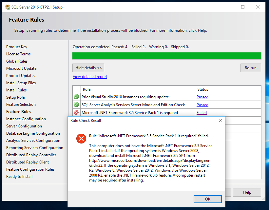Open the Help button in setup
The width and height of the screenshot is (269, 210).
point(247,192)
